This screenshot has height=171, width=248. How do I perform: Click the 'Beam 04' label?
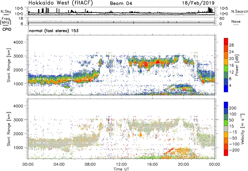click(x=121, y=3)
